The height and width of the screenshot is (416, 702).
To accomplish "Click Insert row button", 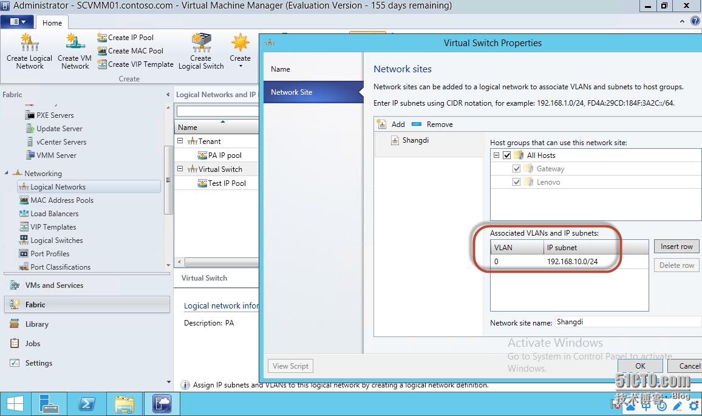I will (x=676, y=247).
